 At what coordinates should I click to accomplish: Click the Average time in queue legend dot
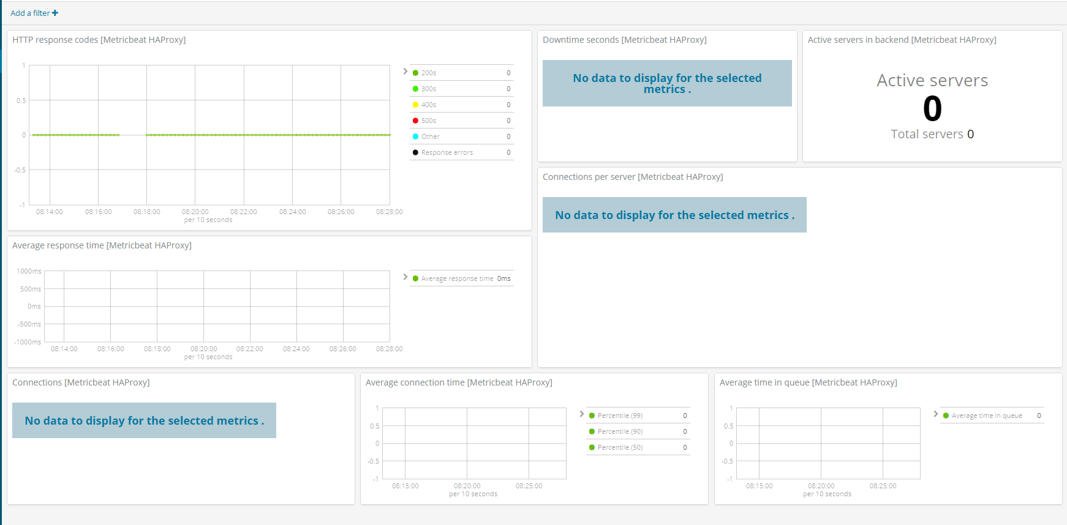tap(946, 415)
